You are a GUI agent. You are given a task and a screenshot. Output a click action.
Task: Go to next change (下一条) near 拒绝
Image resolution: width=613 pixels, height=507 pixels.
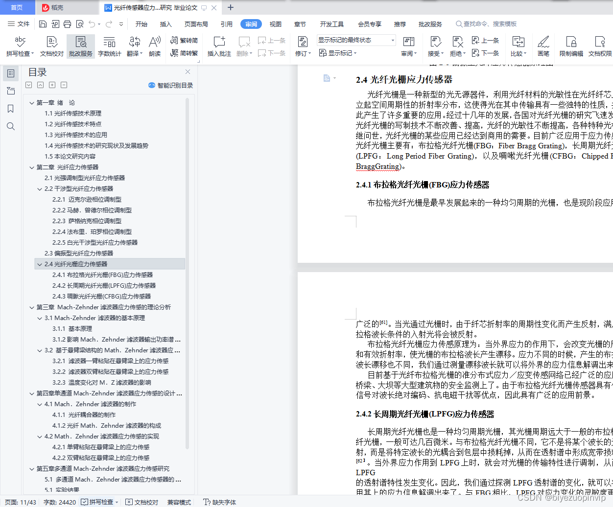(485, 53)
